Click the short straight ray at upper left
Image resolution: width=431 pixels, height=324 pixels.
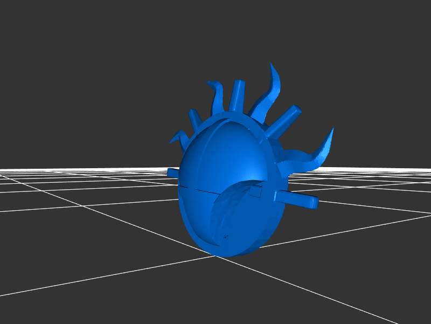194,120
